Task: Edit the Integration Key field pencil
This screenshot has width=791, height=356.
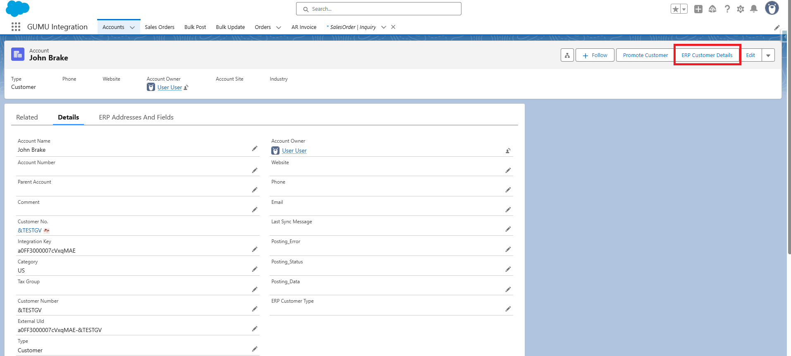Action: 255,249
